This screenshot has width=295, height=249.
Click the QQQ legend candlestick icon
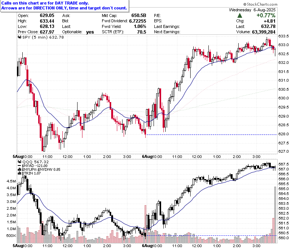19,162
